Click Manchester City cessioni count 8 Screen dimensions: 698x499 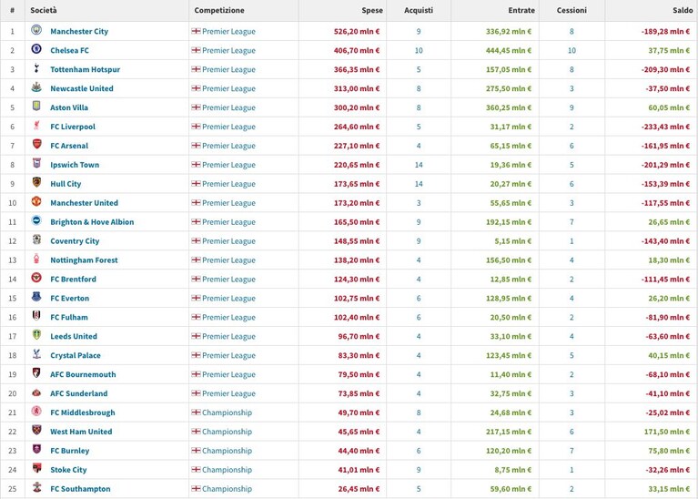pyautogui.click(x=572, y=31)
